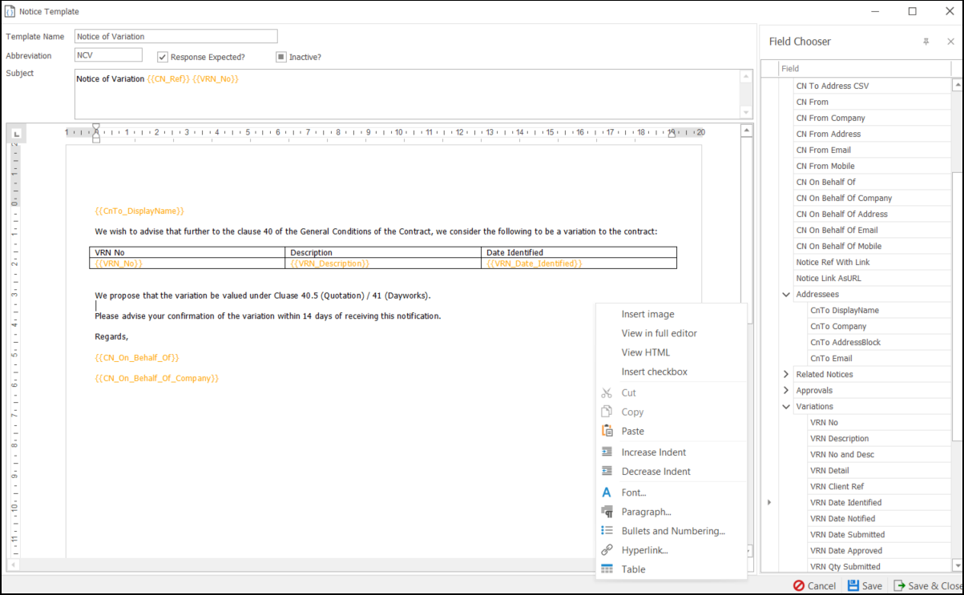
Task: Click the Paste clipboard icon
Action: (x=607, y=431)
